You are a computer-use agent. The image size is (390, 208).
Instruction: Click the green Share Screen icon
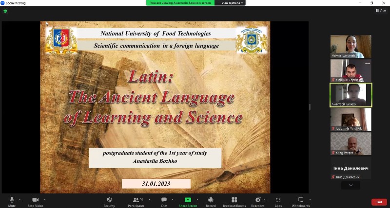[x=188, y=200]
